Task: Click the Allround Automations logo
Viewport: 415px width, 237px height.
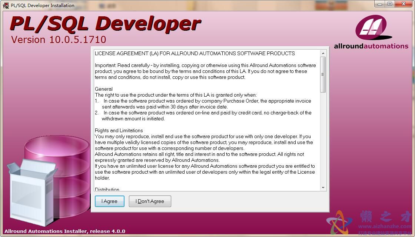Action: coord(371,32)
